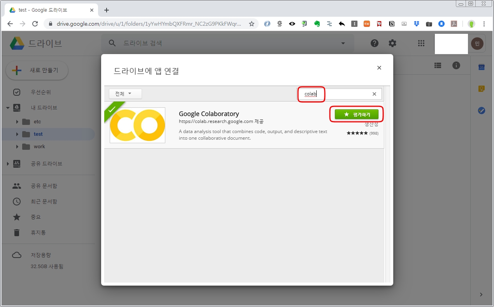Select the etc folder tree item
Image resolution: width=494 pixels, height=307 pixels.
48,122
